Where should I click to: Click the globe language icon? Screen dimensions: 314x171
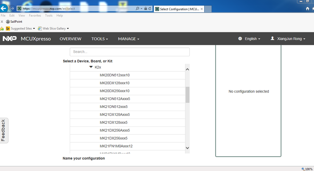point(240,39)
